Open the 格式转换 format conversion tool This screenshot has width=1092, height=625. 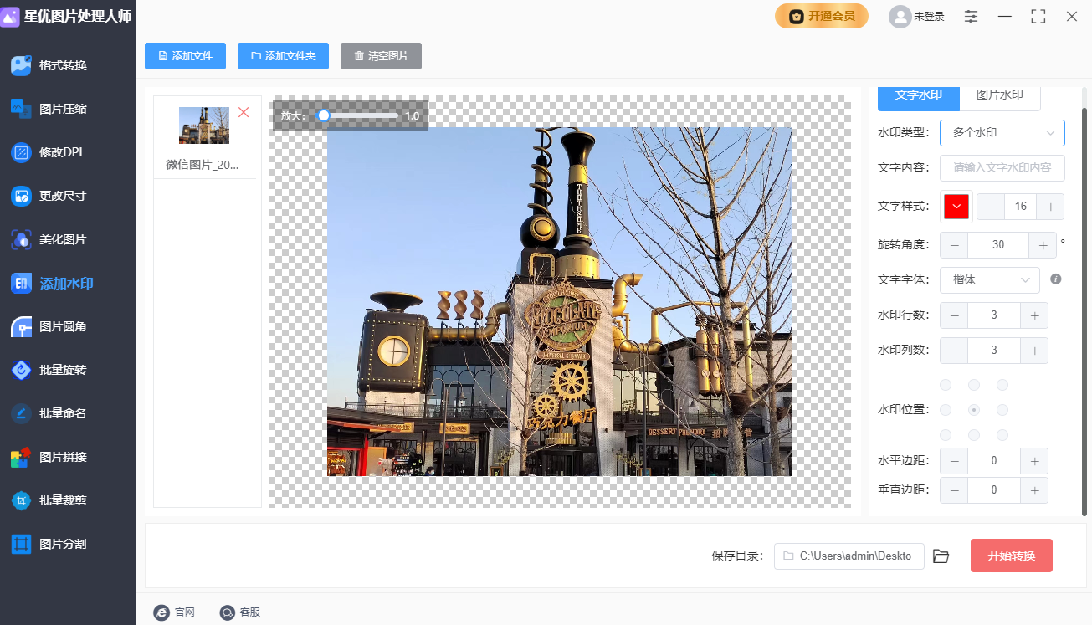[x=63, y=65]
